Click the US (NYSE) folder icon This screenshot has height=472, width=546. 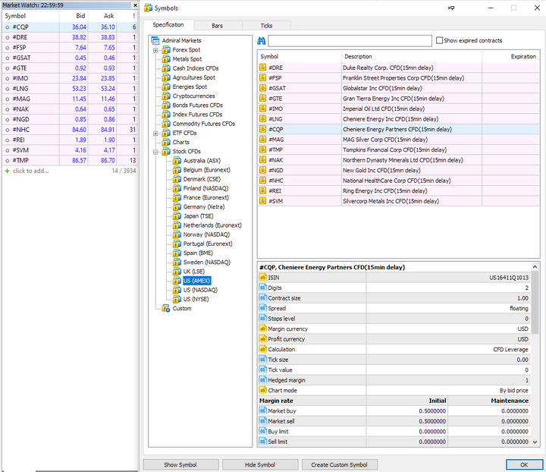coord(177,299)
